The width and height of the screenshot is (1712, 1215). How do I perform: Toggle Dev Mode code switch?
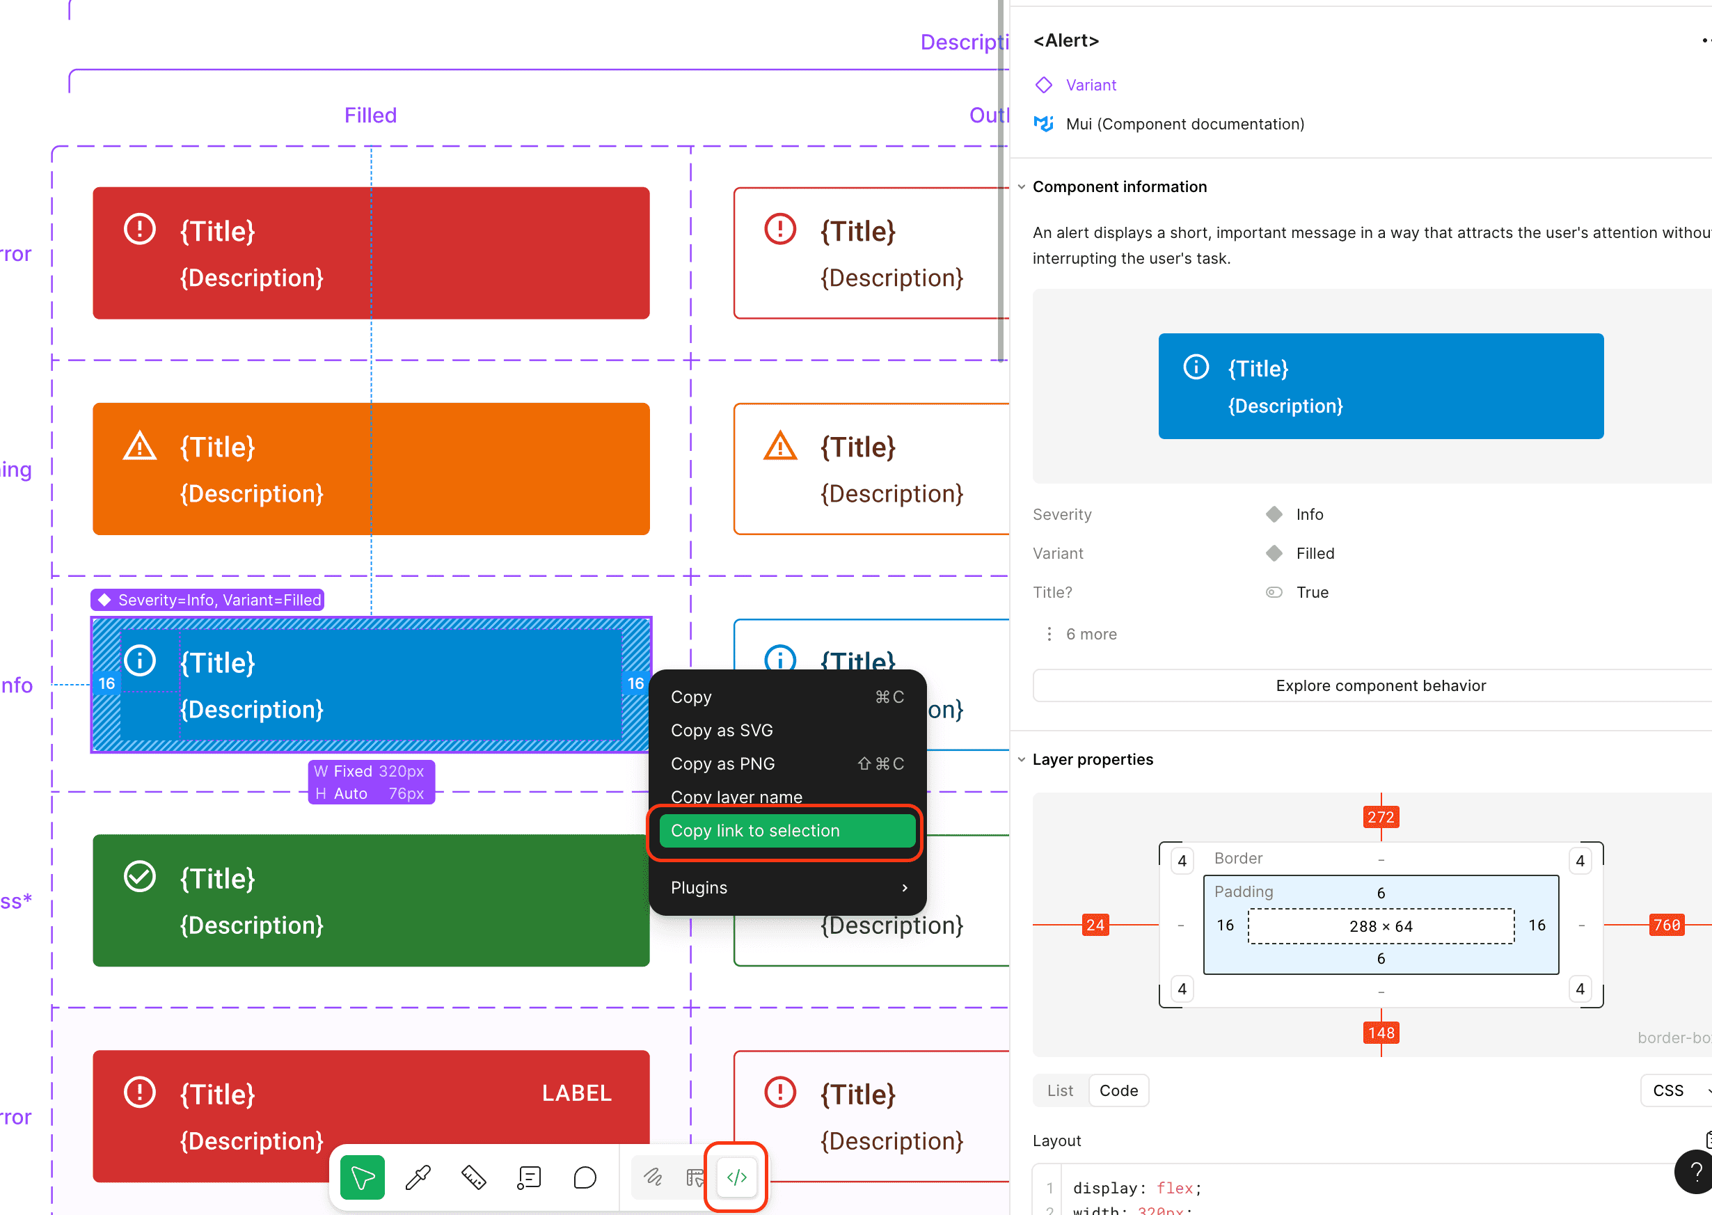point(737,1177)
